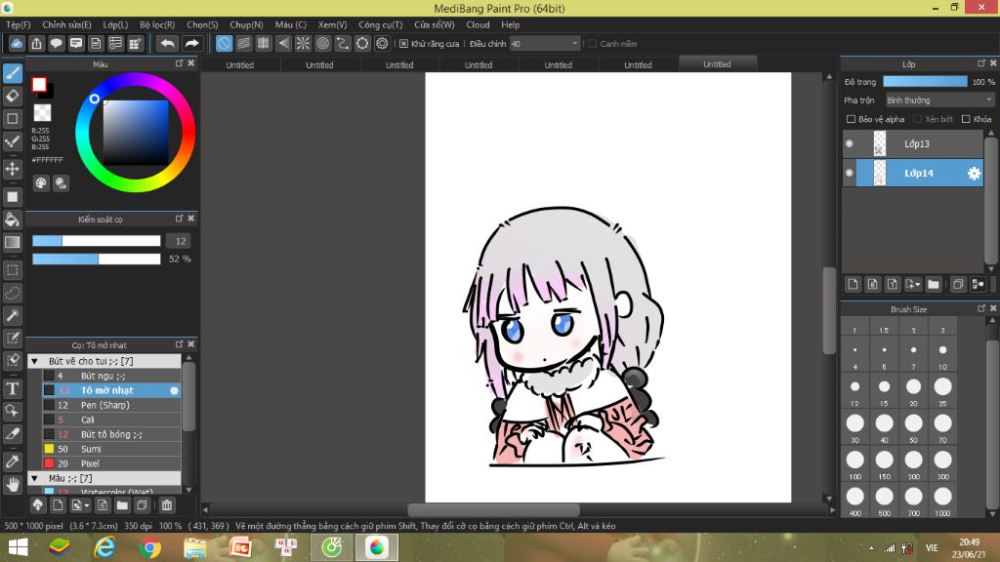Screen dimensions: 1000x562
Task: Enable the curve snap guide
Action: tap(343, 43)
